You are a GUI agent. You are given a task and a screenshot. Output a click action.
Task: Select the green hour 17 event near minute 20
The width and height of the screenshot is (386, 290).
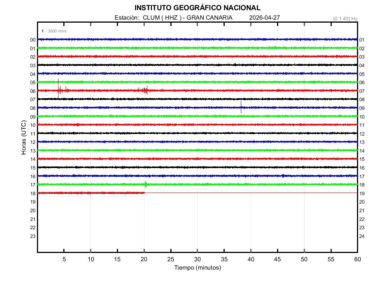click(x=146, y=184)
